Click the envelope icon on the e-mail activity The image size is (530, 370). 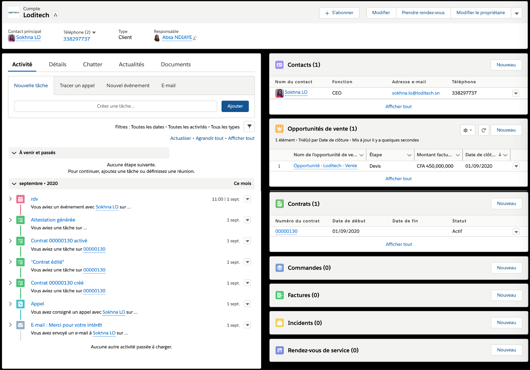[x=20, y=325]
